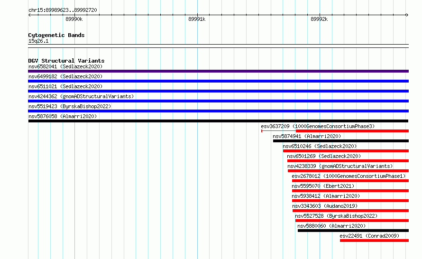Open the nsv6499182 (Sedlazeck2020) label
The image size is (422, 259).
click(x=65, y=76)
